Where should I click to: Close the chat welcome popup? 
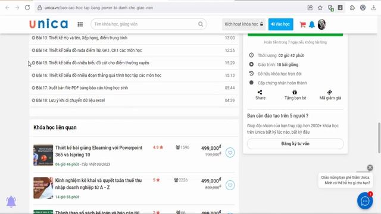370,168
